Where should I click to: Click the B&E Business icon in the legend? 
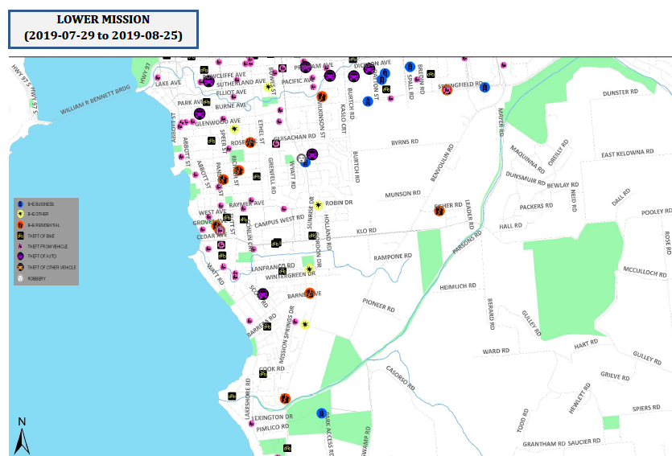pos(20,205)
